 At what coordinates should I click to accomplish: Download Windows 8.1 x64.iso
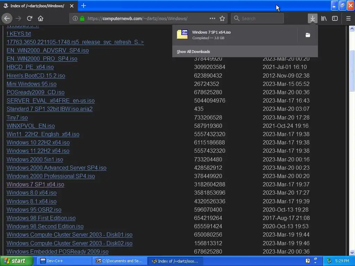pos(32,201)
